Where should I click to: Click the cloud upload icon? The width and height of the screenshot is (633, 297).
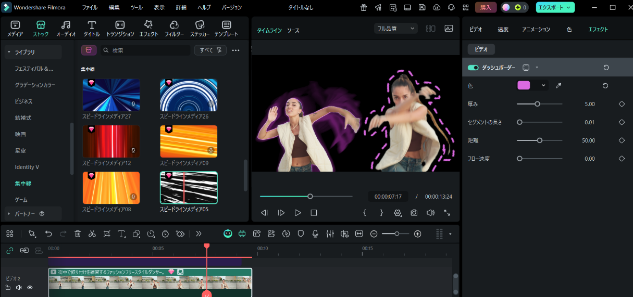tap(437, 7)
